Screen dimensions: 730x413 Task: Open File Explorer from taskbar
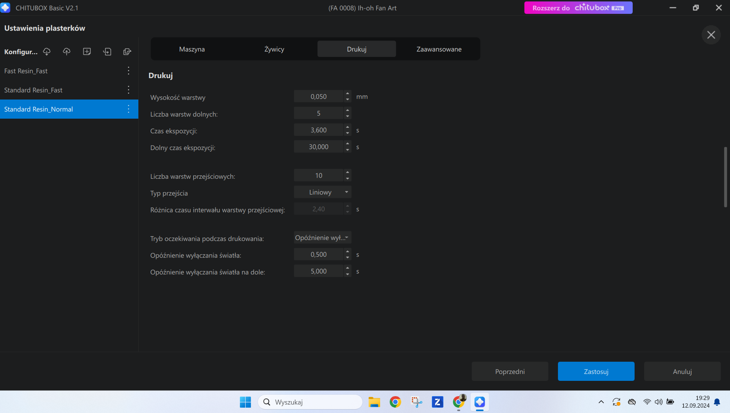(x=374, y=402)
